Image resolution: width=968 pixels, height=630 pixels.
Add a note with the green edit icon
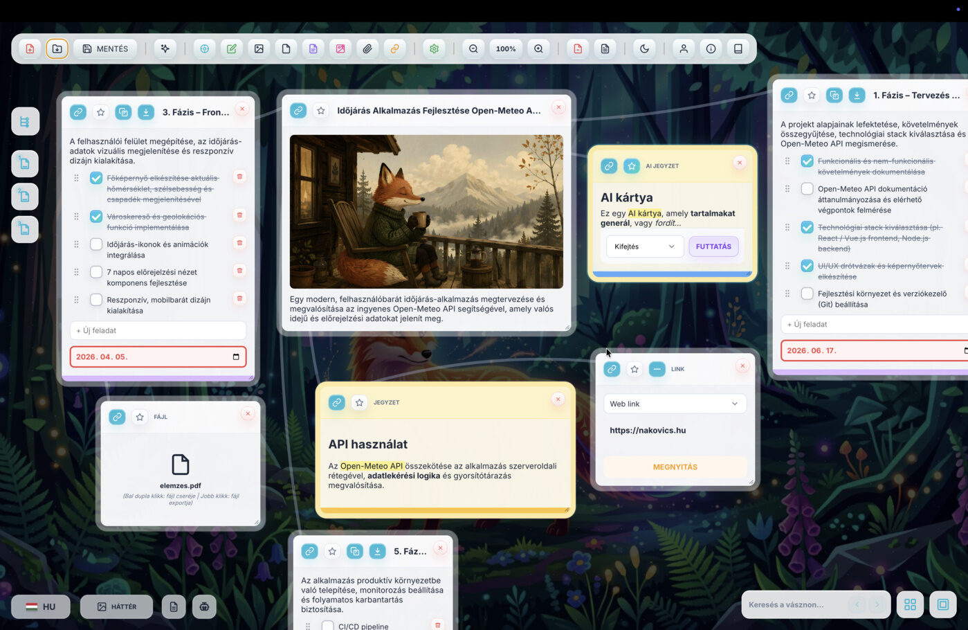tap(232, 48)
